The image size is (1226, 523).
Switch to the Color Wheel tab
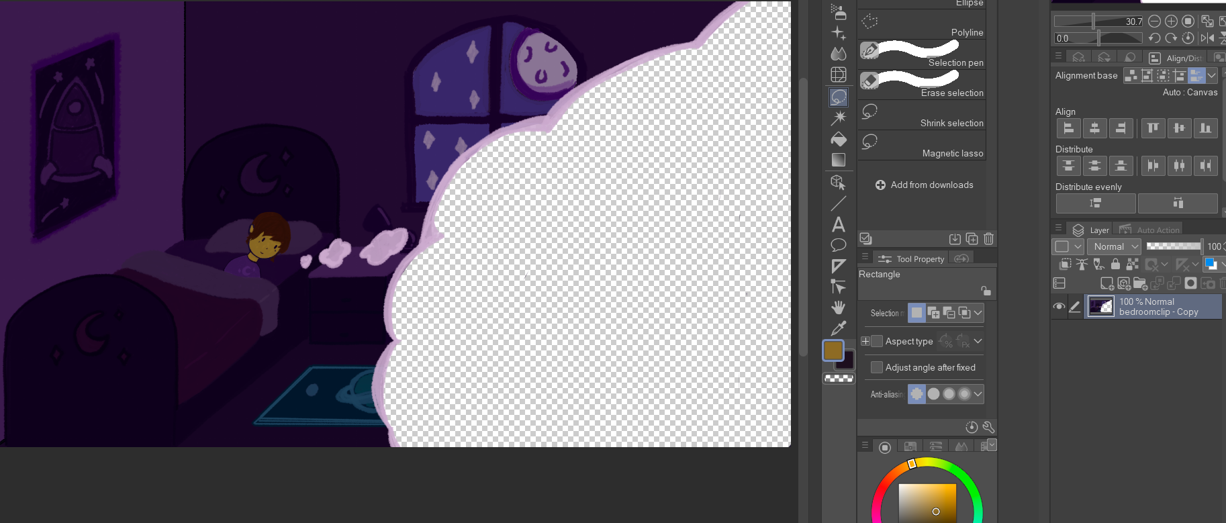click(x=885, y=446)
